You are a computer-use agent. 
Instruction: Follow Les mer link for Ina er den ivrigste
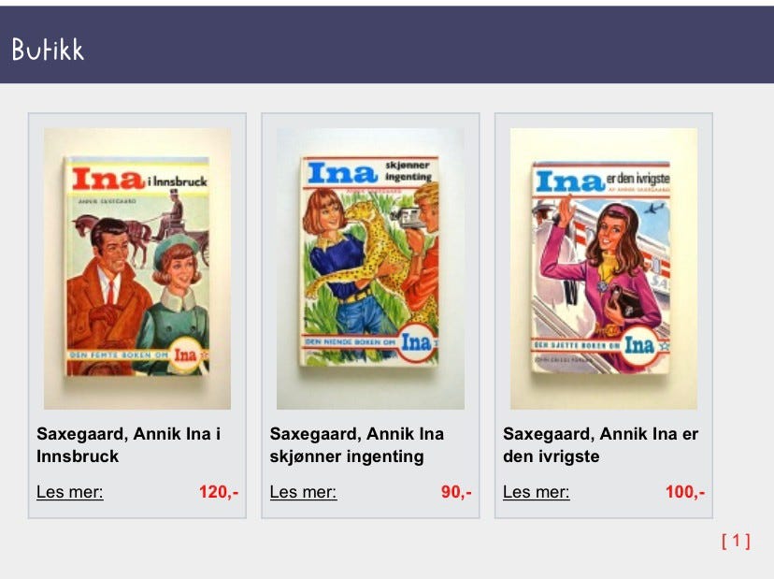[536, 492]
